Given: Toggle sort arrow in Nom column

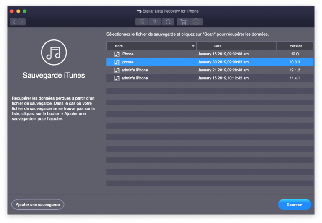Looking at the screenshot, I should pyautogui.click(x=193, y=46).
